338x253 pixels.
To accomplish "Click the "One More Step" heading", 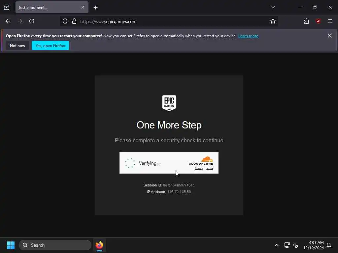I will click(169, 125).
